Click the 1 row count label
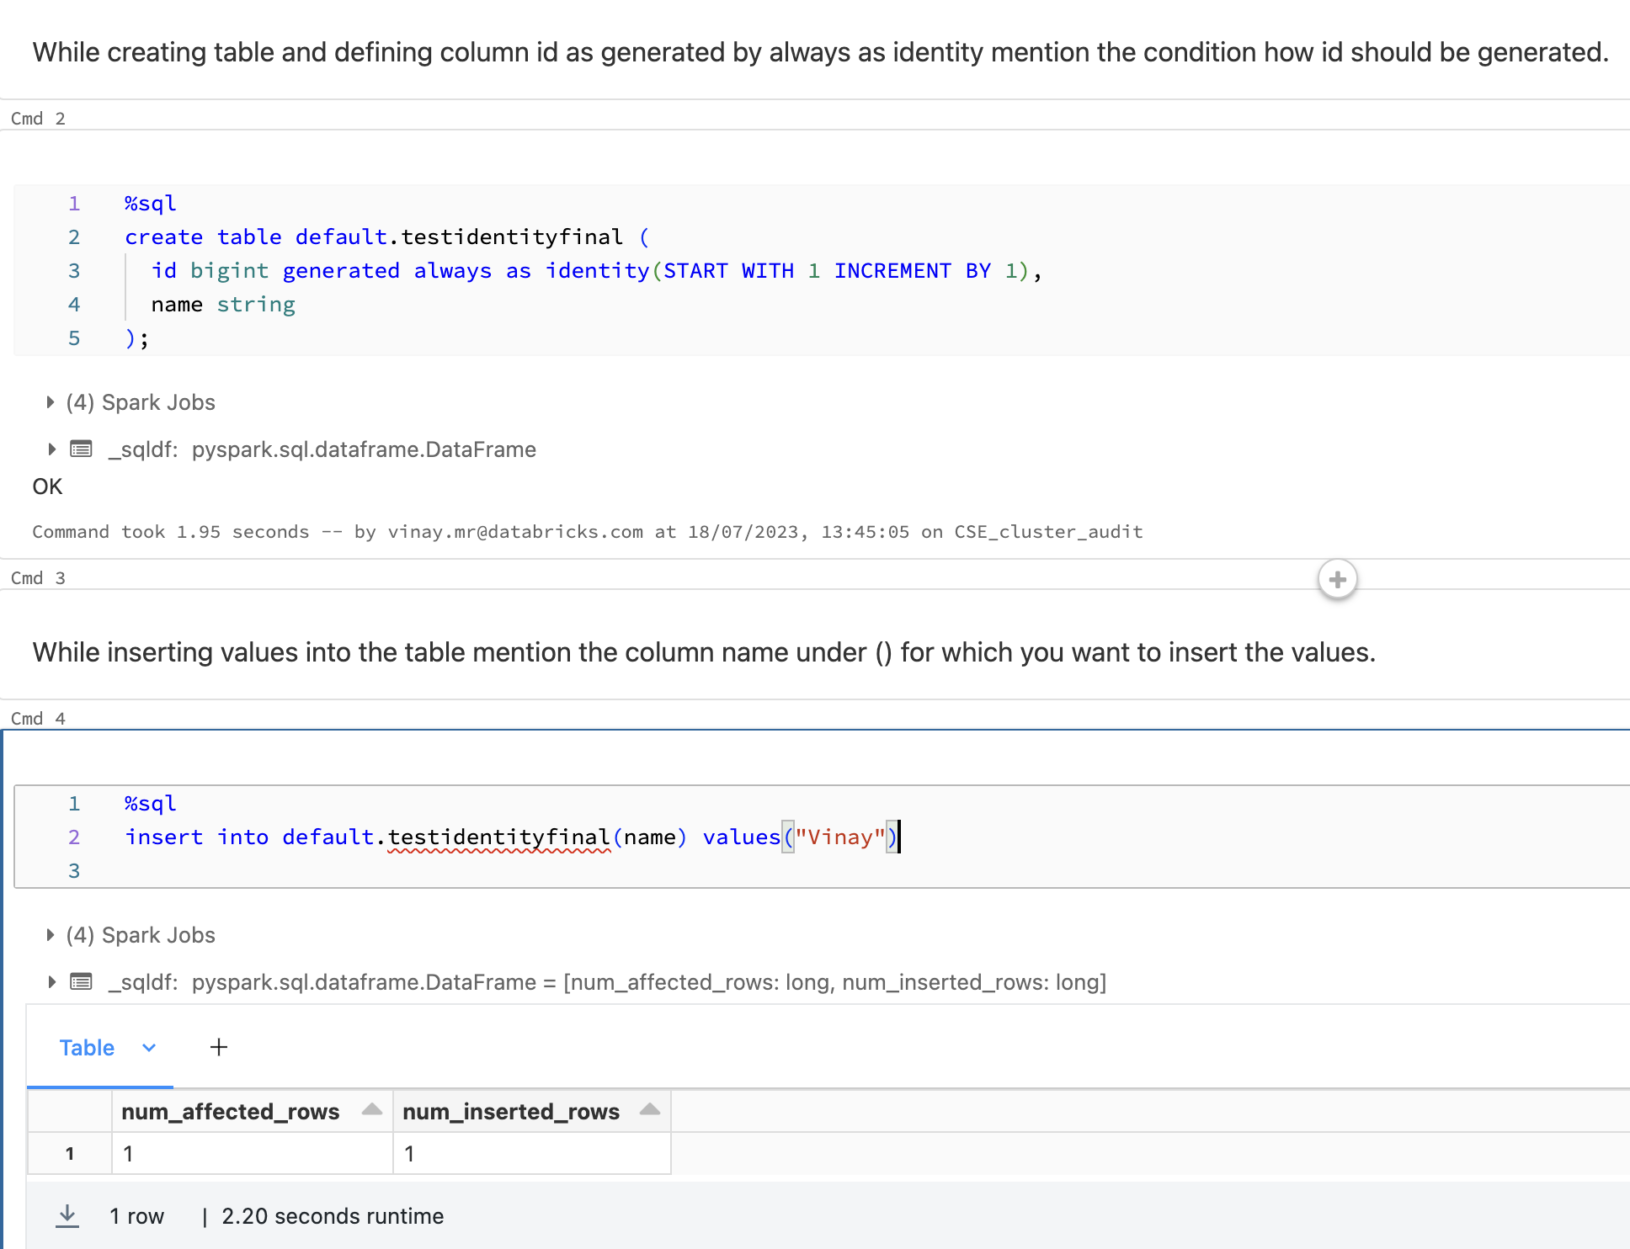Viewport: 1630px width, 1249px height. [x=136, y=1215]
